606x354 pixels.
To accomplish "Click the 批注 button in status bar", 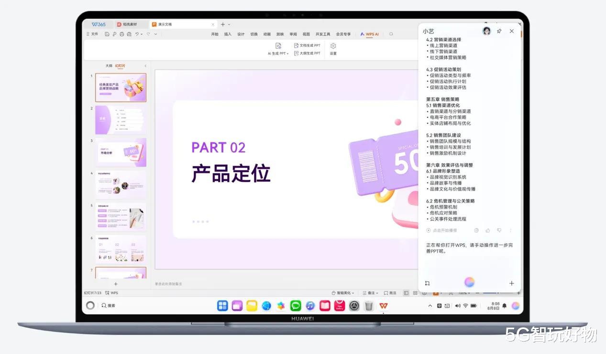I will 390,293.
